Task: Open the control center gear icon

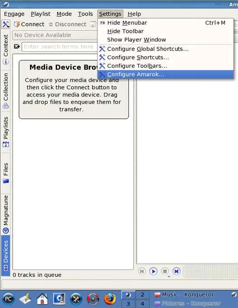Action: click(59, 299)
